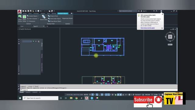Open the workspace switching gear in status bar
Image resolution: width=195 pixels, height=110 pixels.
point(129,95)
